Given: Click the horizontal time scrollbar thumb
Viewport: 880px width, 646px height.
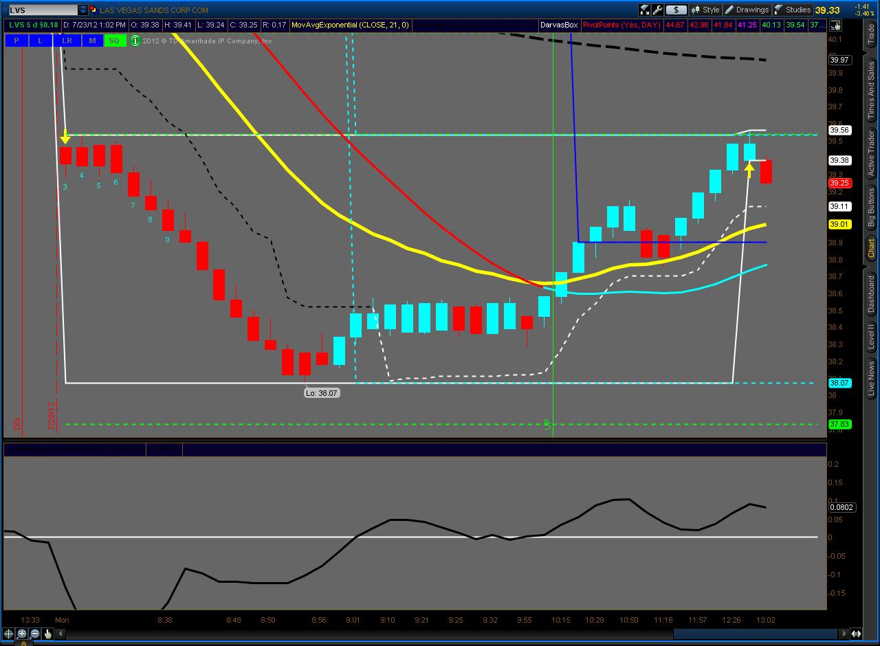Looking at the screenshot, I should 755,634.
